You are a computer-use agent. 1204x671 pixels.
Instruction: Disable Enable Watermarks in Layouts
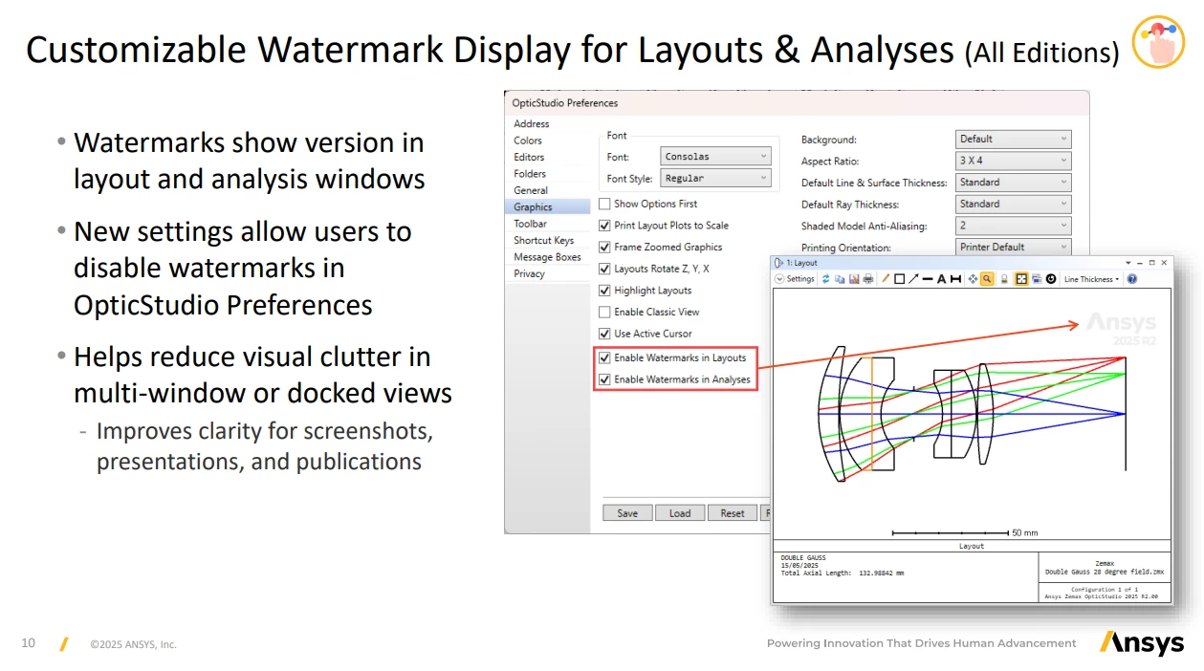tap(604, 358)
